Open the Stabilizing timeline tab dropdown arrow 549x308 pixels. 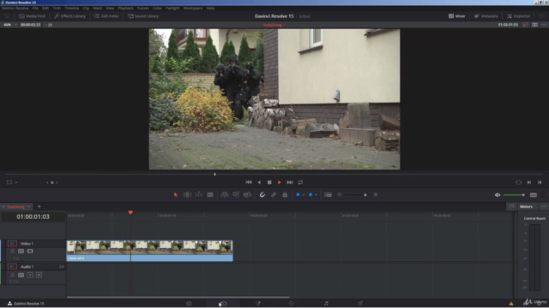(x=28, y=207)
